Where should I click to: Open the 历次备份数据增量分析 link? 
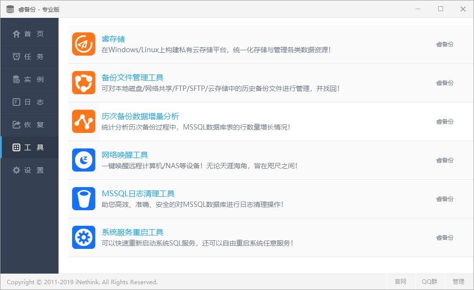pos(140,116)
